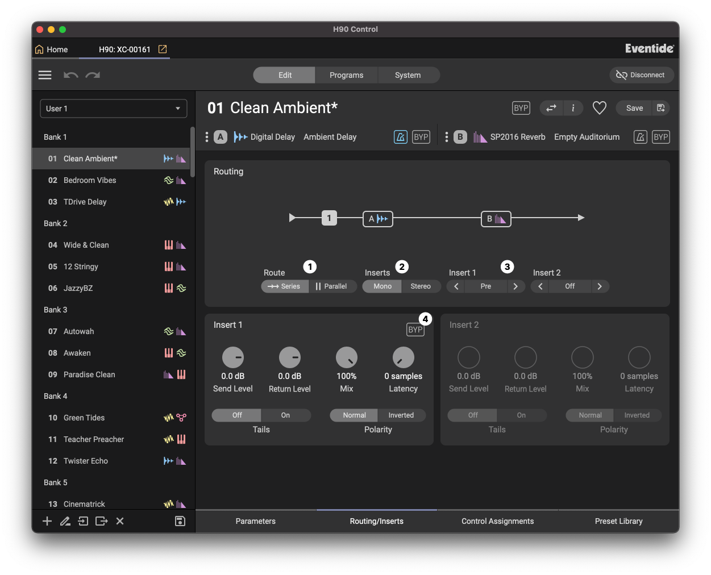Favorite the program with heart icon

(599, 108)
